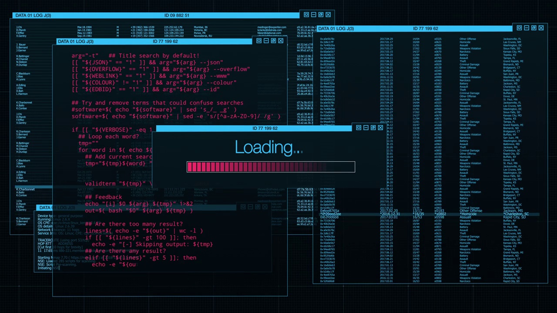557x313 pixels.
Task: Close the red code script window
Action: click(x=281, y=41)
